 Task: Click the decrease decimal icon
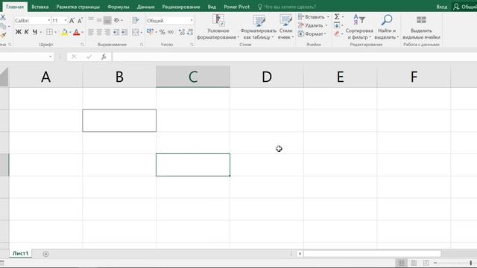pyautogui.click(x=190, y=32)
